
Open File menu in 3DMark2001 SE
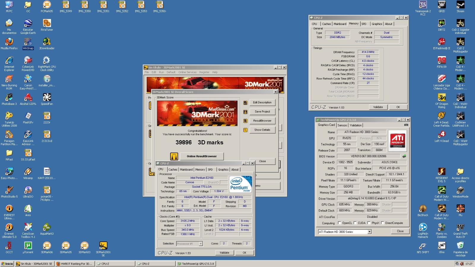[x=147, y=72]
